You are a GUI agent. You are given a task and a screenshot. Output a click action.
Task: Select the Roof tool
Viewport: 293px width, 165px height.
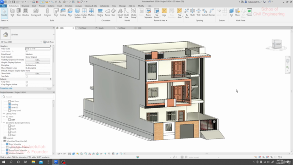coord(56,12)
